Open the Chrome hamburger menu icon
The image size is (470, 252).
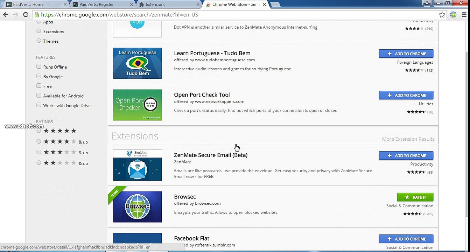coord(464,15)
